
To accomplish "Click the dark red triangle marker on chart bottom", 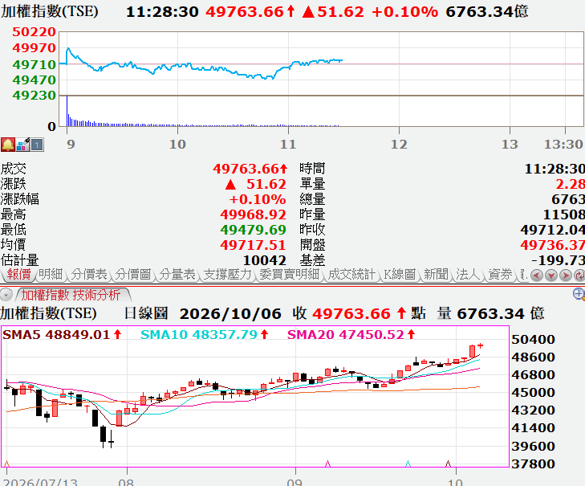I will click(448, 464).
